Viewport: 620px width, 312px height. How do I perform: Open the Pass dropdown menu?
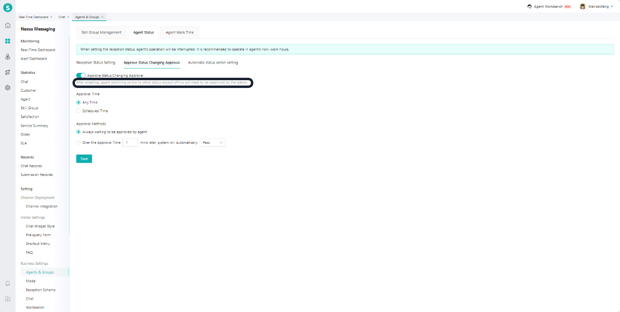[x=213, y=143]
